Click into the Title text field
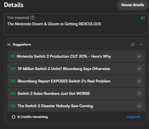Viewport: 149px width, 129px height. click(x=76, y=24)
